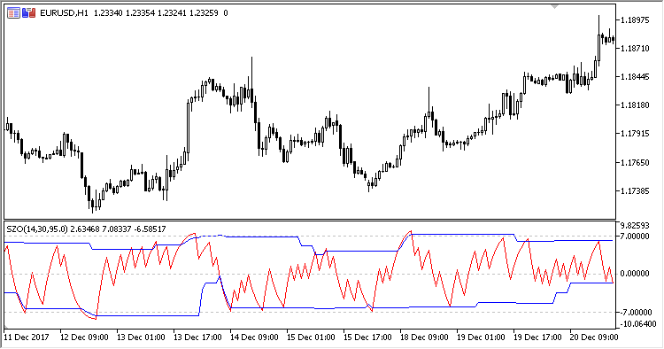Image resolution: width=664 pixels, height=349 pixels.
Task: Click the OHLC values 1.23340 1.23354 text
Action: (124, 13)
